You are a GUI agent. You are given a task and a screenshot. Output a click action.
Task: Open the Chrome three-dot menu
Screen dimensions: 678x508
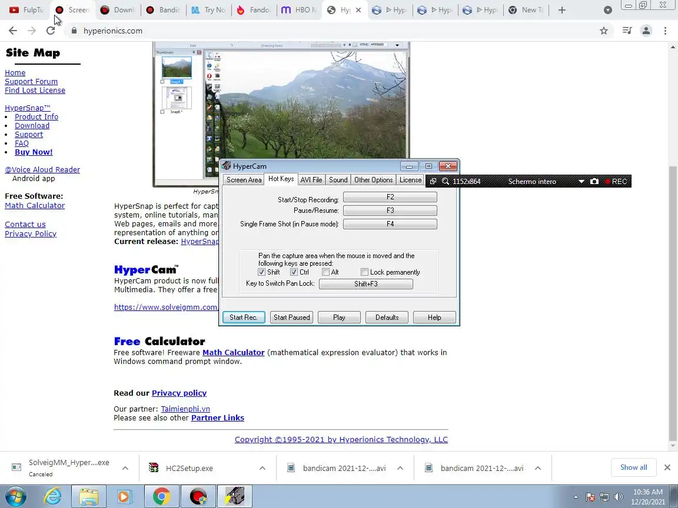tap(665, 31)
